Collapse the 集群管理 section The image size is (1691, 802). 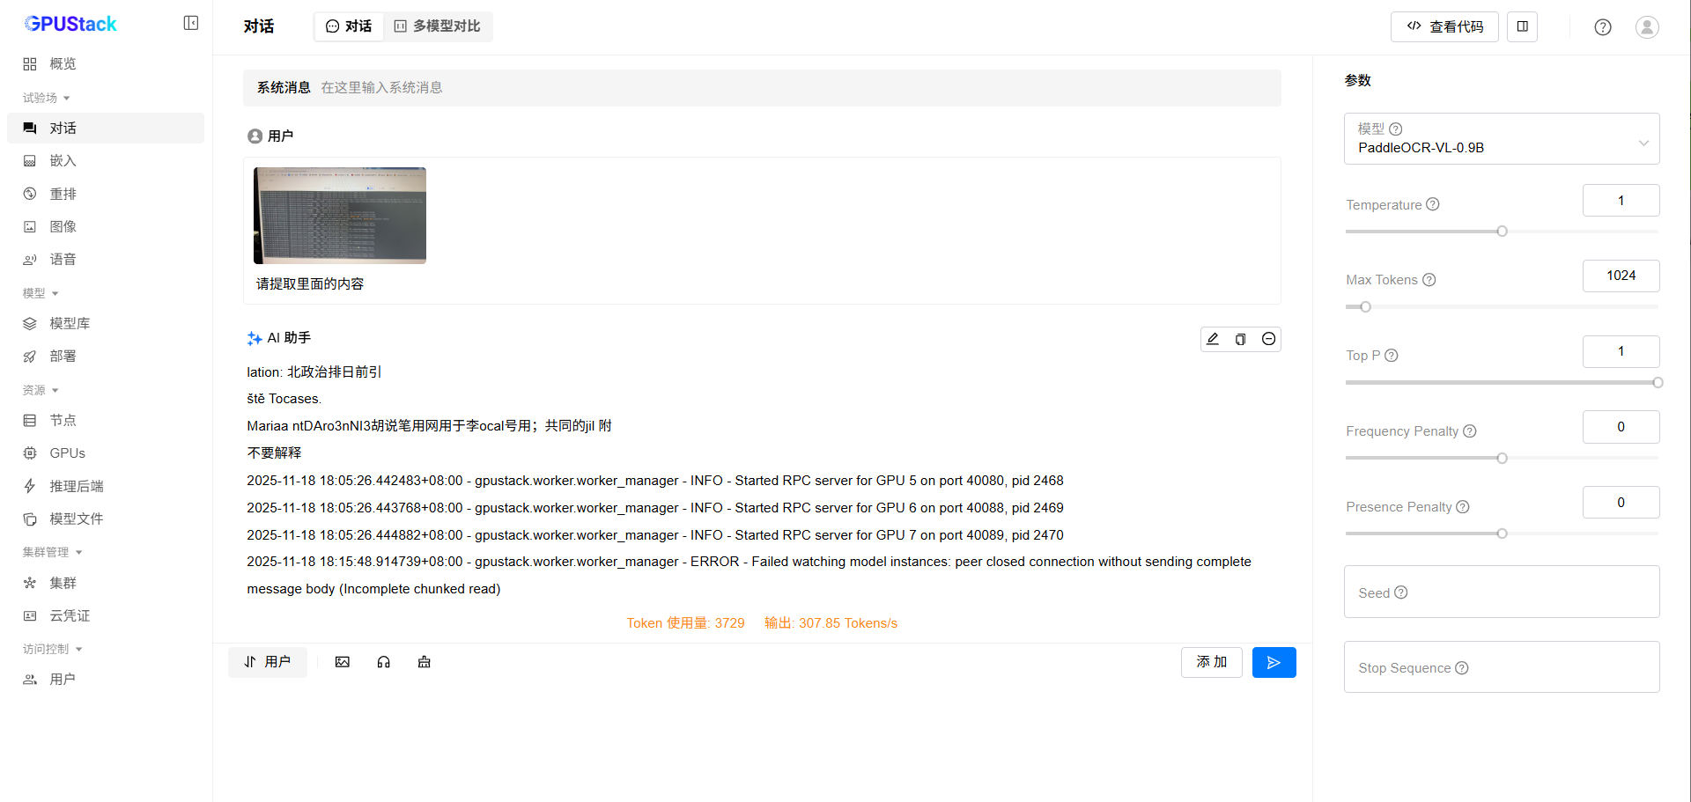(52, 552)
